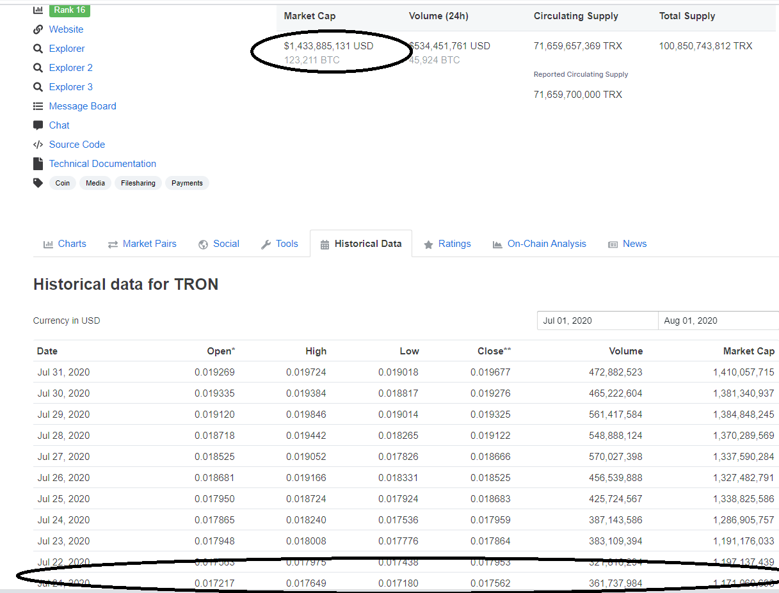Screen dimensions: 779x593
Task: Click the globe icon on Social tab
Action: [204, 244]
